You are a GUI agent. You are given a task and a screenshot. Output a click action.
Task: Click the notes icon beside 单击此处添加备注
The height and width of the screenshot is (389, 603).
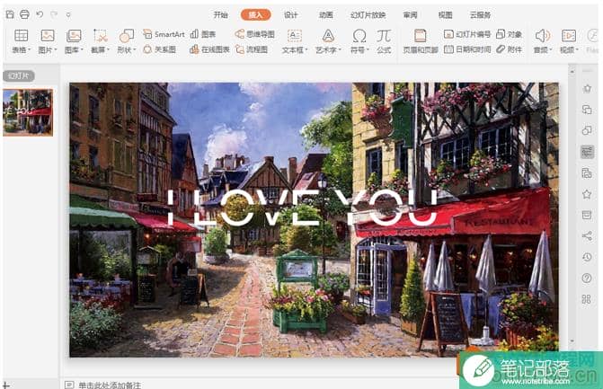(69, 385)
